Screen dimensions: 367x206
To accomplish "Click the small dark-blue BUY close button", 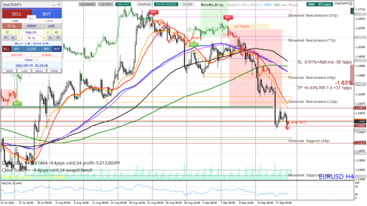I will click(x=57, y=49).
